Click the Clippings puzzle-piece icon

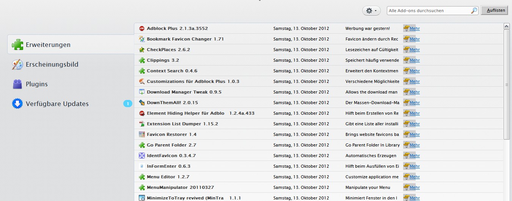click(x=142, y=60)
